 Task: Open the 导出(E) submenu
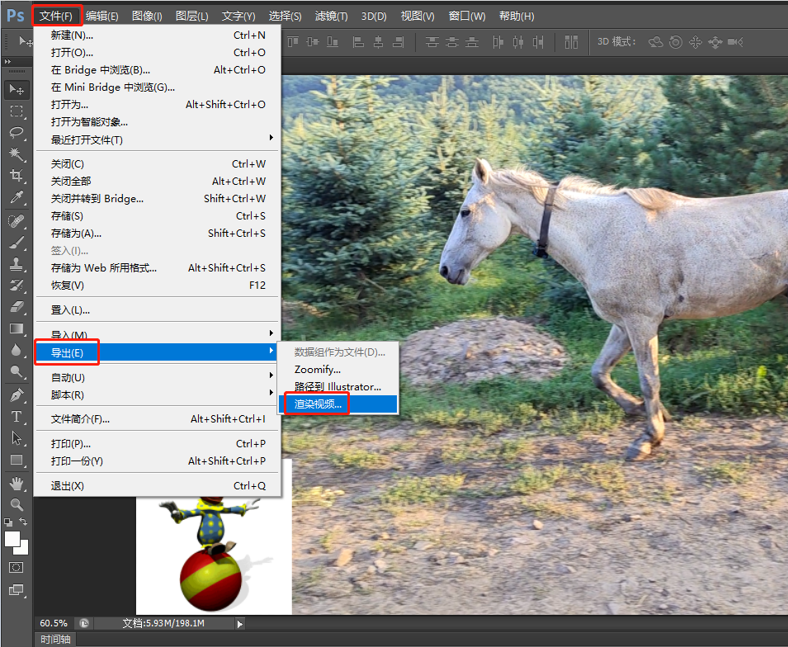click(x=156, y=352)
